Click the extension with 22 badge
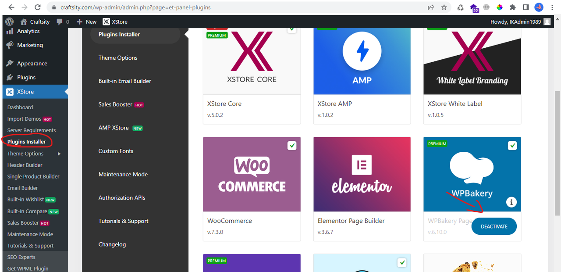This screenshot has width=561, height=272. coord(474,8)
